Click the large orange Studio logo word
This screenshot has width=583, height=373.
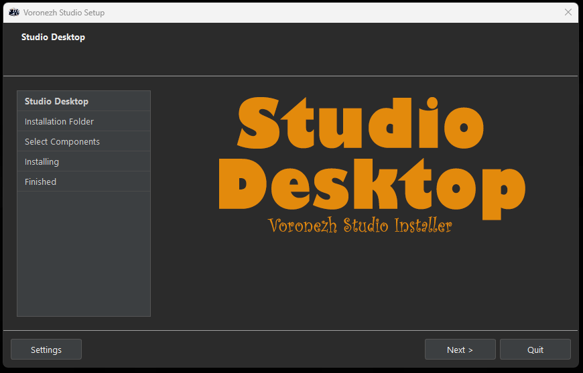click(x=360, y=123)
